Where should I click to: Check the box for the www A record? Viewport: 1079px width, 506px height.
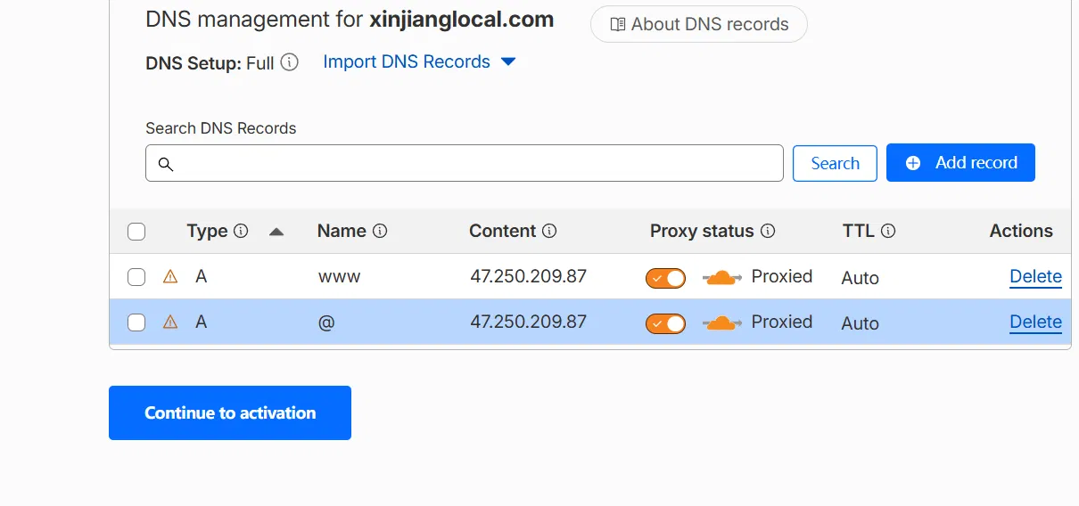pyautogui.click(x=136, y=277)
